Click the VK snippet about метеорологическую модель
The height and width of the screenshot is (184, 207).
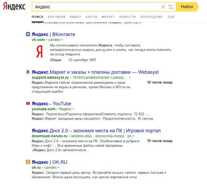click(111, 50)
